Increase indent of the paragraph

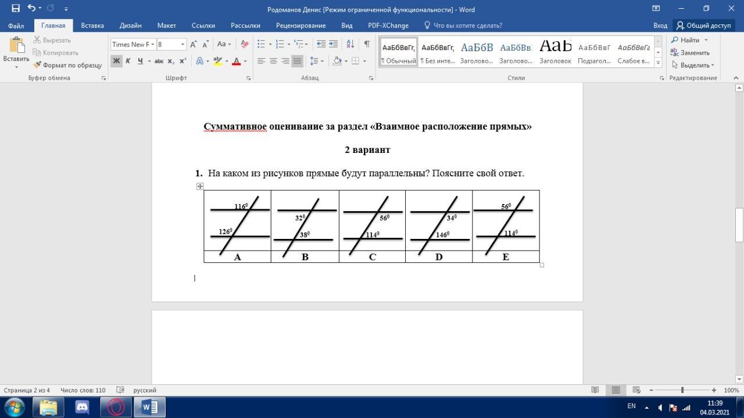point(333,44)
